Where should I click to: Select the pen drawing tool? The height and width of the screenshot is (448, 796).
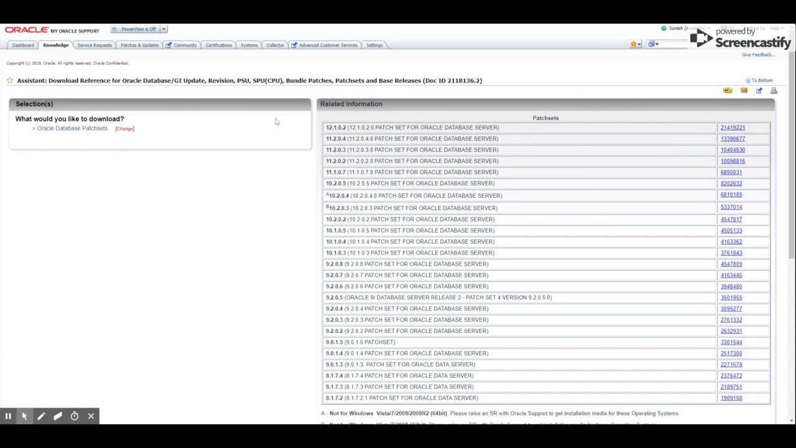coord(41,416)
